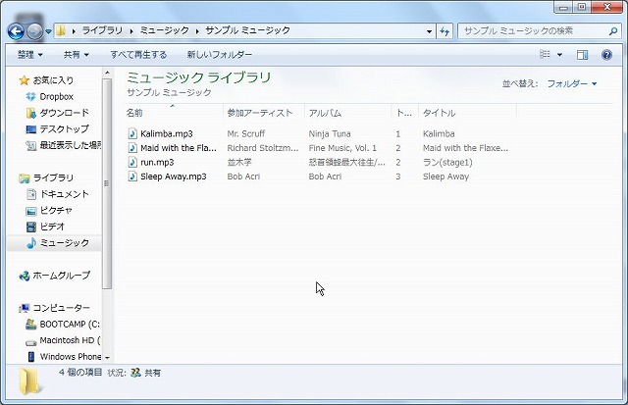Click the navigation pane scrollbar thumb
The width and height of the screenshot is (628, 405).
coord(107,183)
